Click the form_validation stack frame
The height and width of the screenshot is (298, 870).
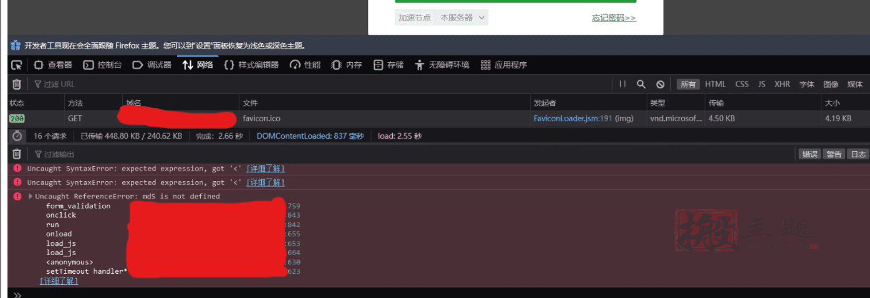tap(78, 206)
